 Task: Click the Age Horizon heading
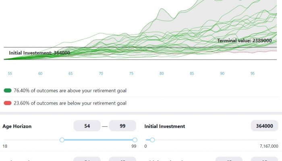pyautogui.click(x=17, y=126)
